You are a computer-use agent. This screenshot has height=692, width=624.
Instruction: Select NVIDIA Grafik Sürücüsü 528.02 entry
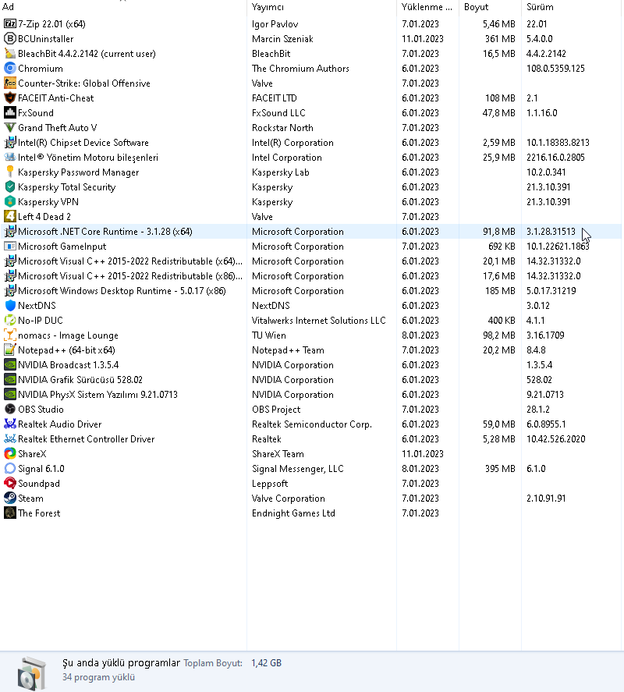tap(311, 379)
